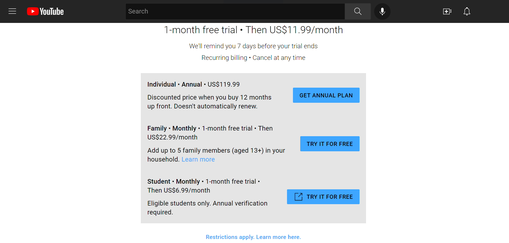Focus the Search input field

[235, 11]
